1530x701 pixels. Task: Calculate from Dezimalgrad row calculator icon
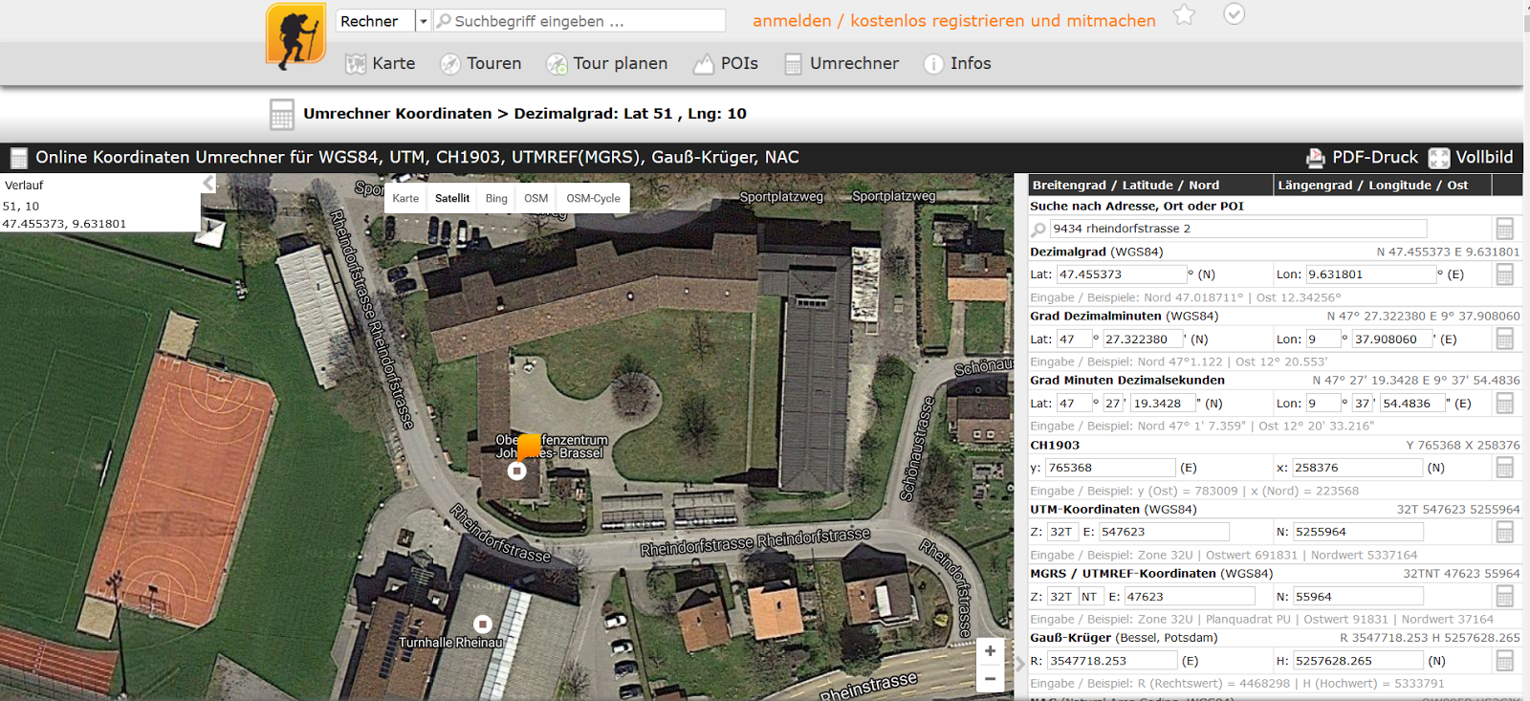click(1504, 274)
